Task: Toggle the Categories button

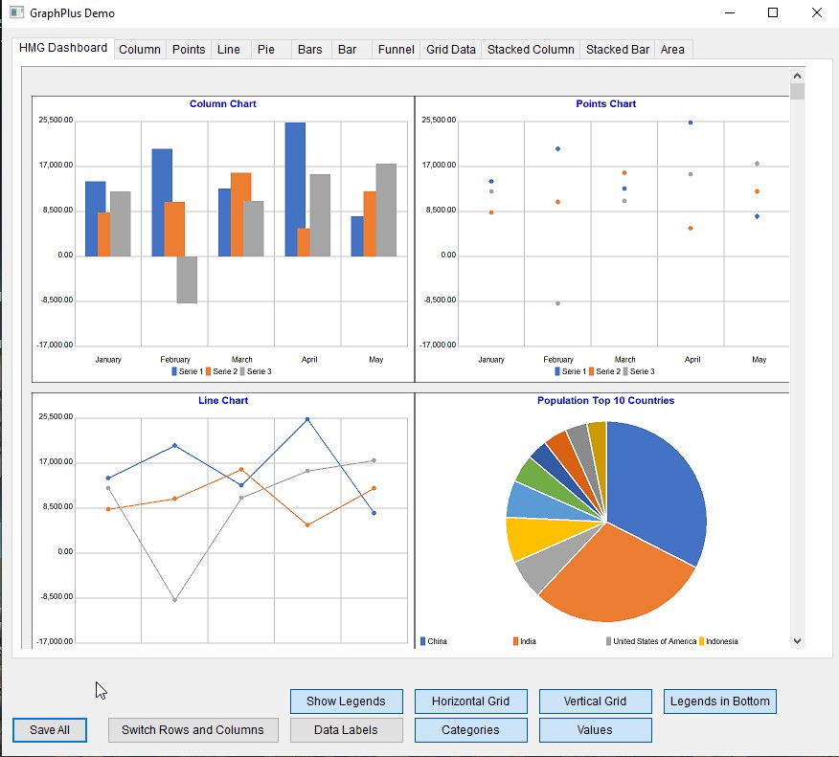Action: (x=470, y=730)
